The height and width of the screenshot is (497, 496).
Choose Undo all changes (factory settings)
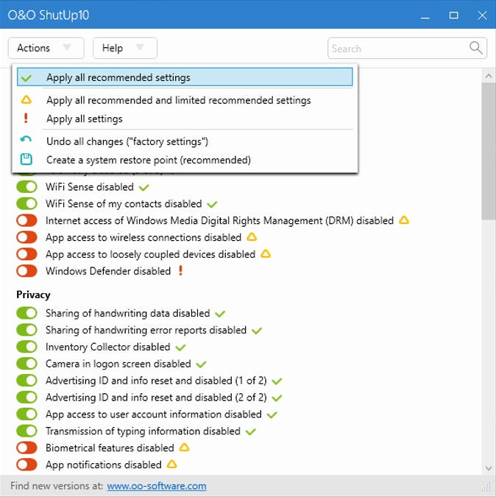tap(185, 141)
